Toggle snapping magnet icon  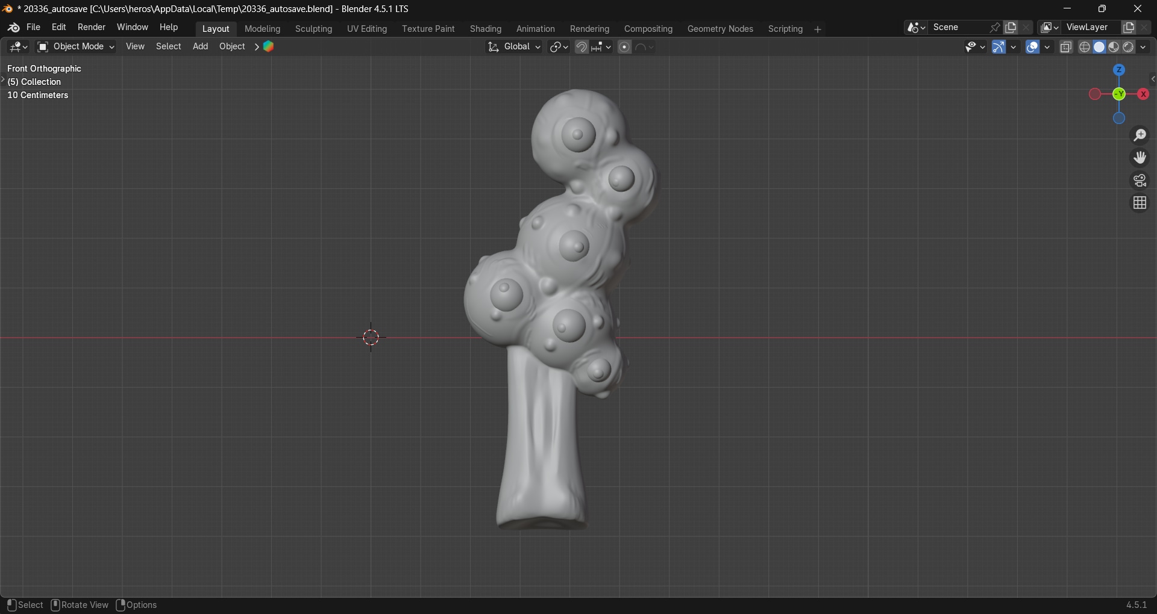pos(582,47)
